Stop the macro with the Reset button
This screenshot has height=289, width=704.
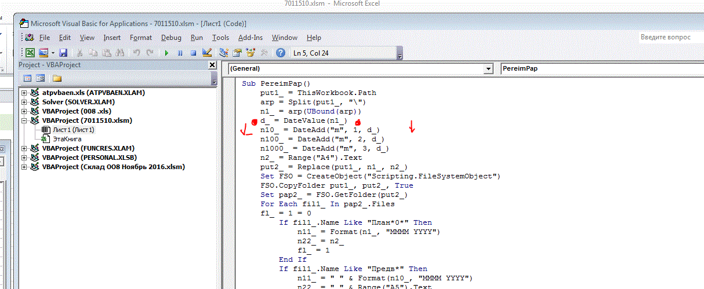(x=193, y=53)
